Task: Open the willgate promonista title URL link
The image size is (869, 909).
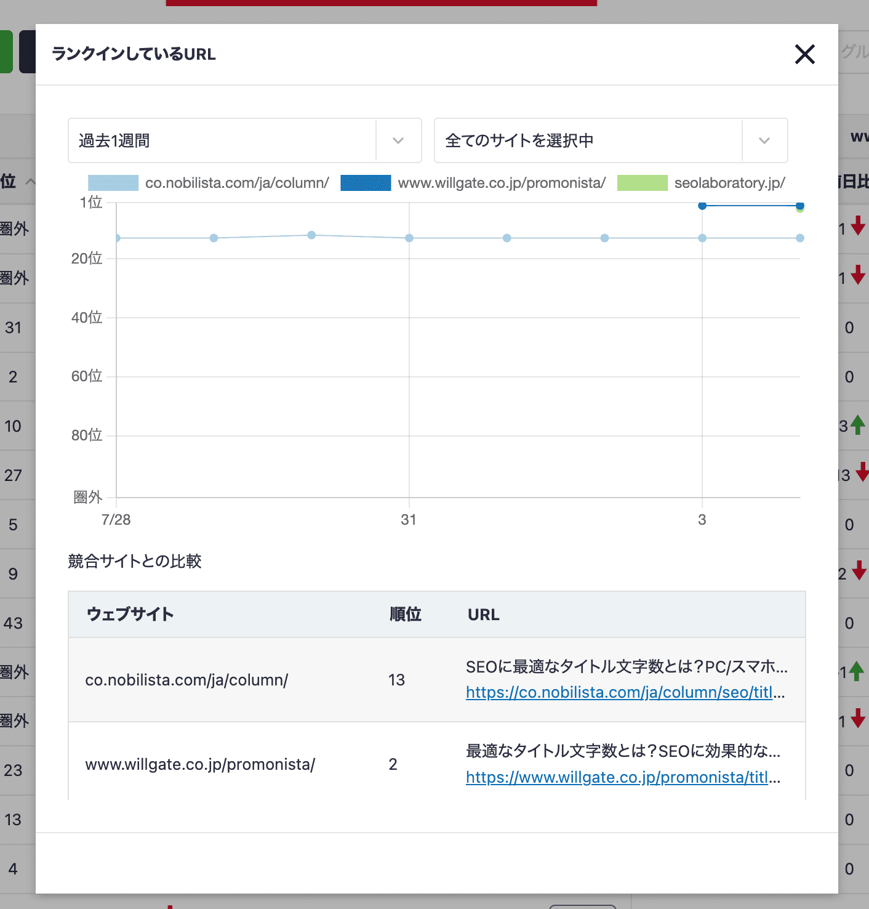Action: tap(623, 778)
